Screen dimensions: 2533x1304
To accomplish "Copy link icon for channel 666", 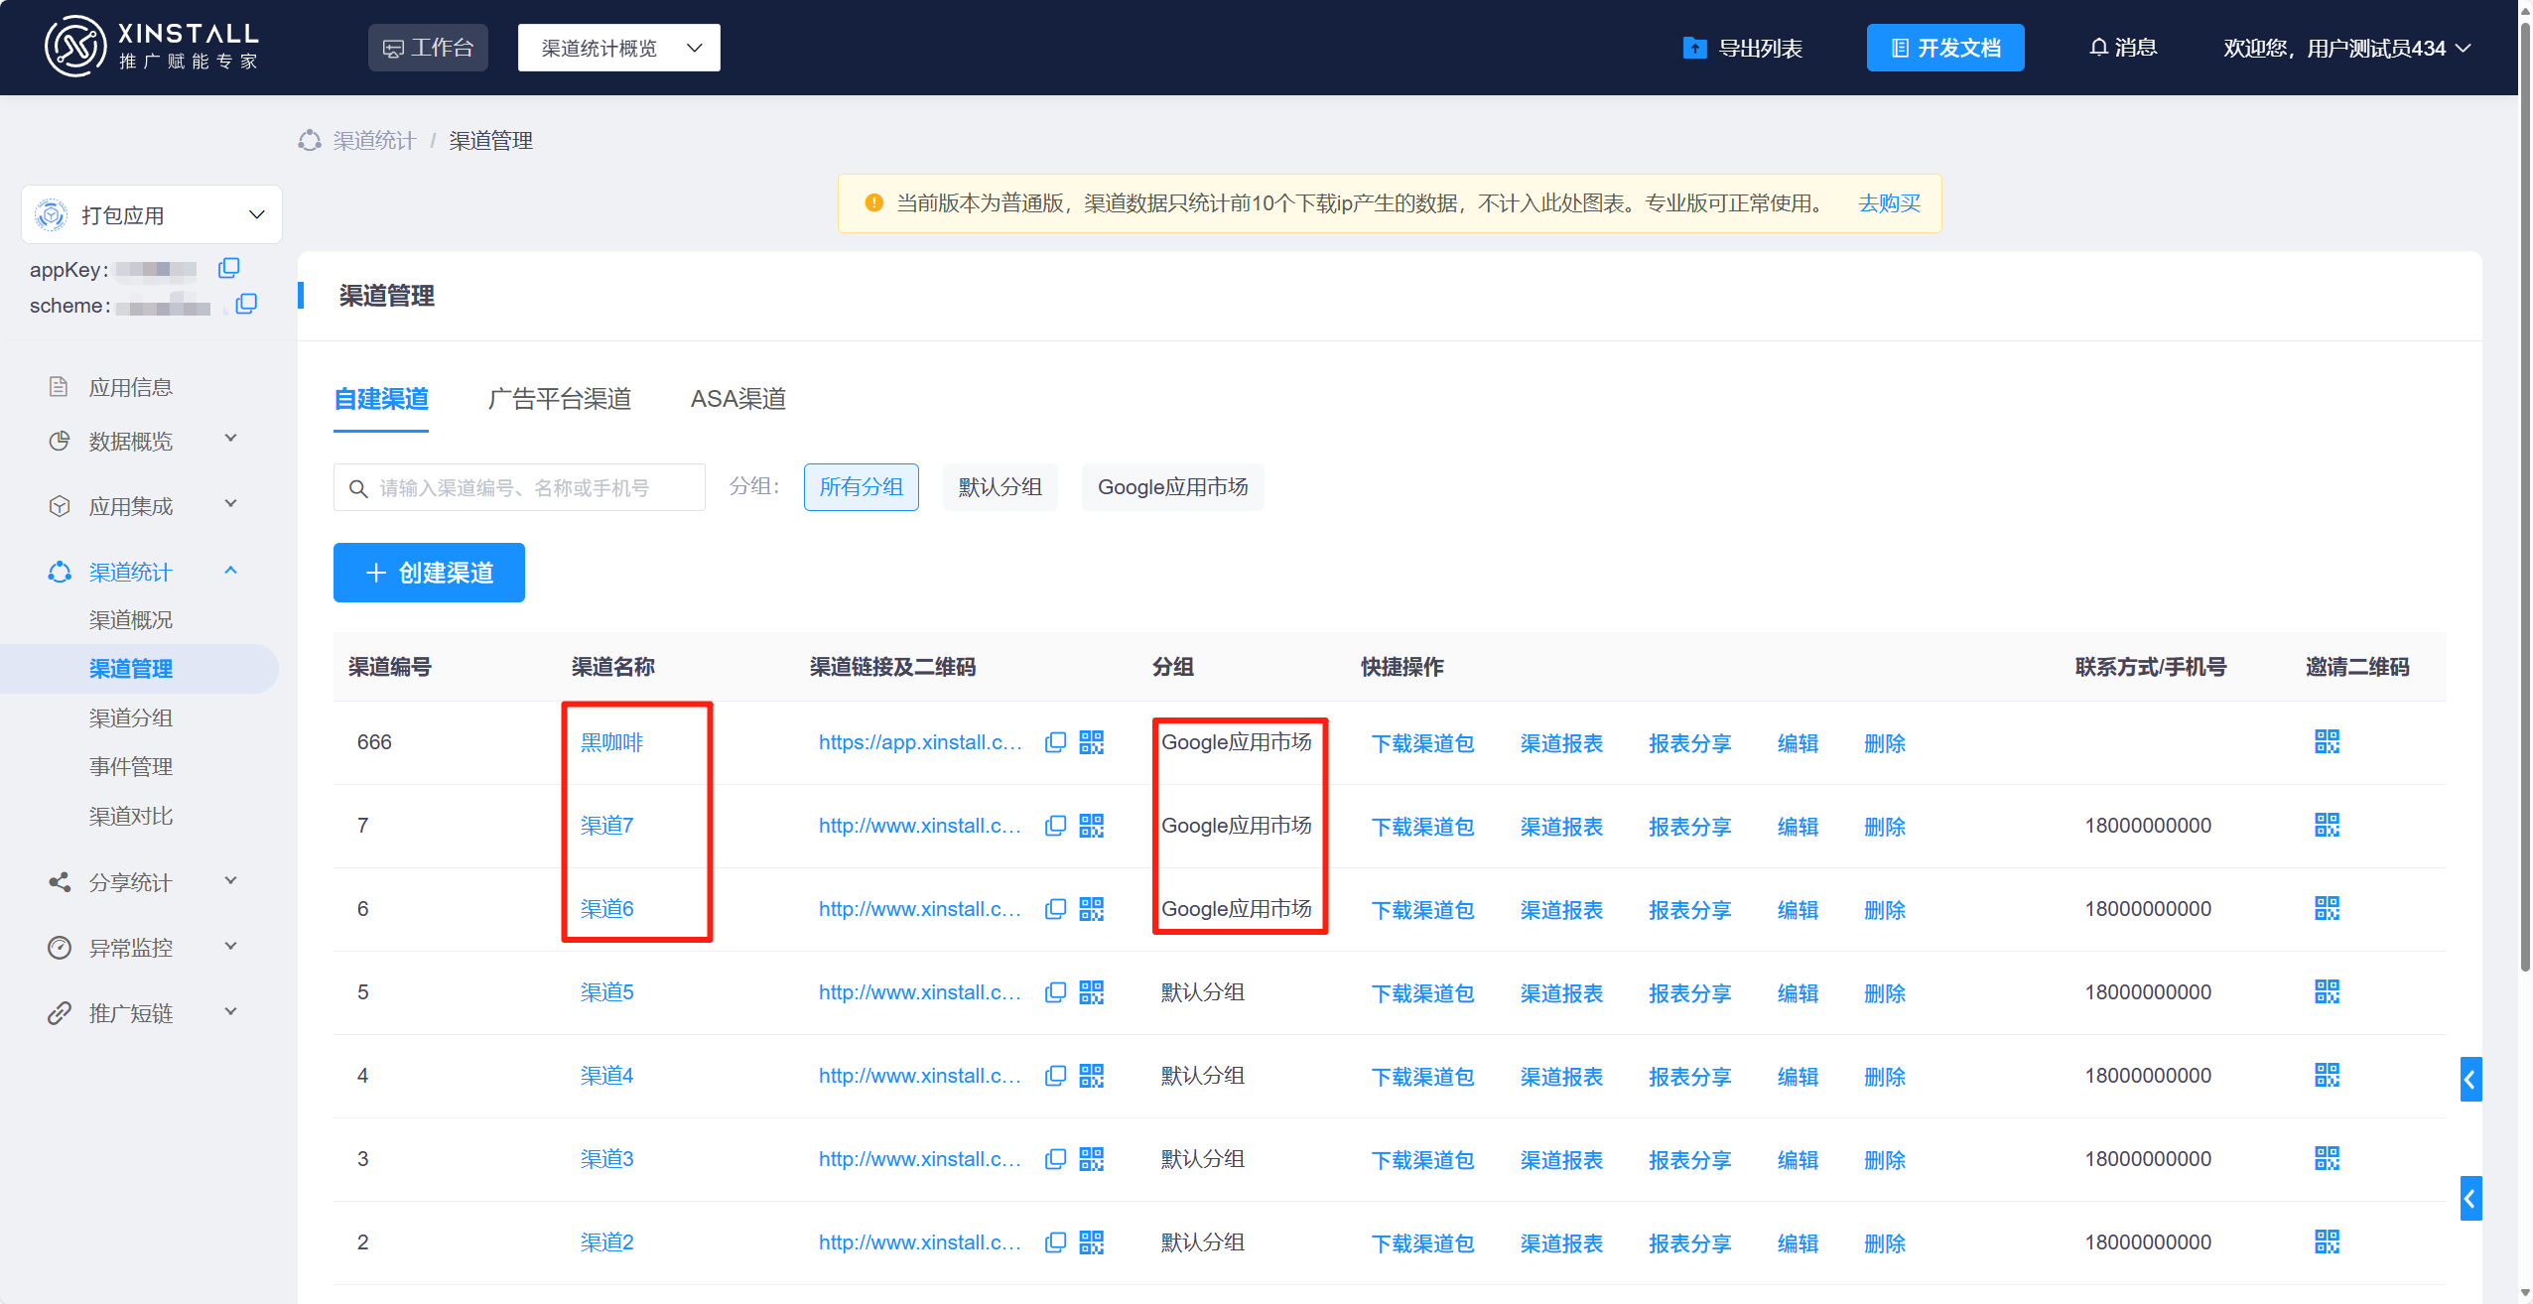I will pos(1055,742).
